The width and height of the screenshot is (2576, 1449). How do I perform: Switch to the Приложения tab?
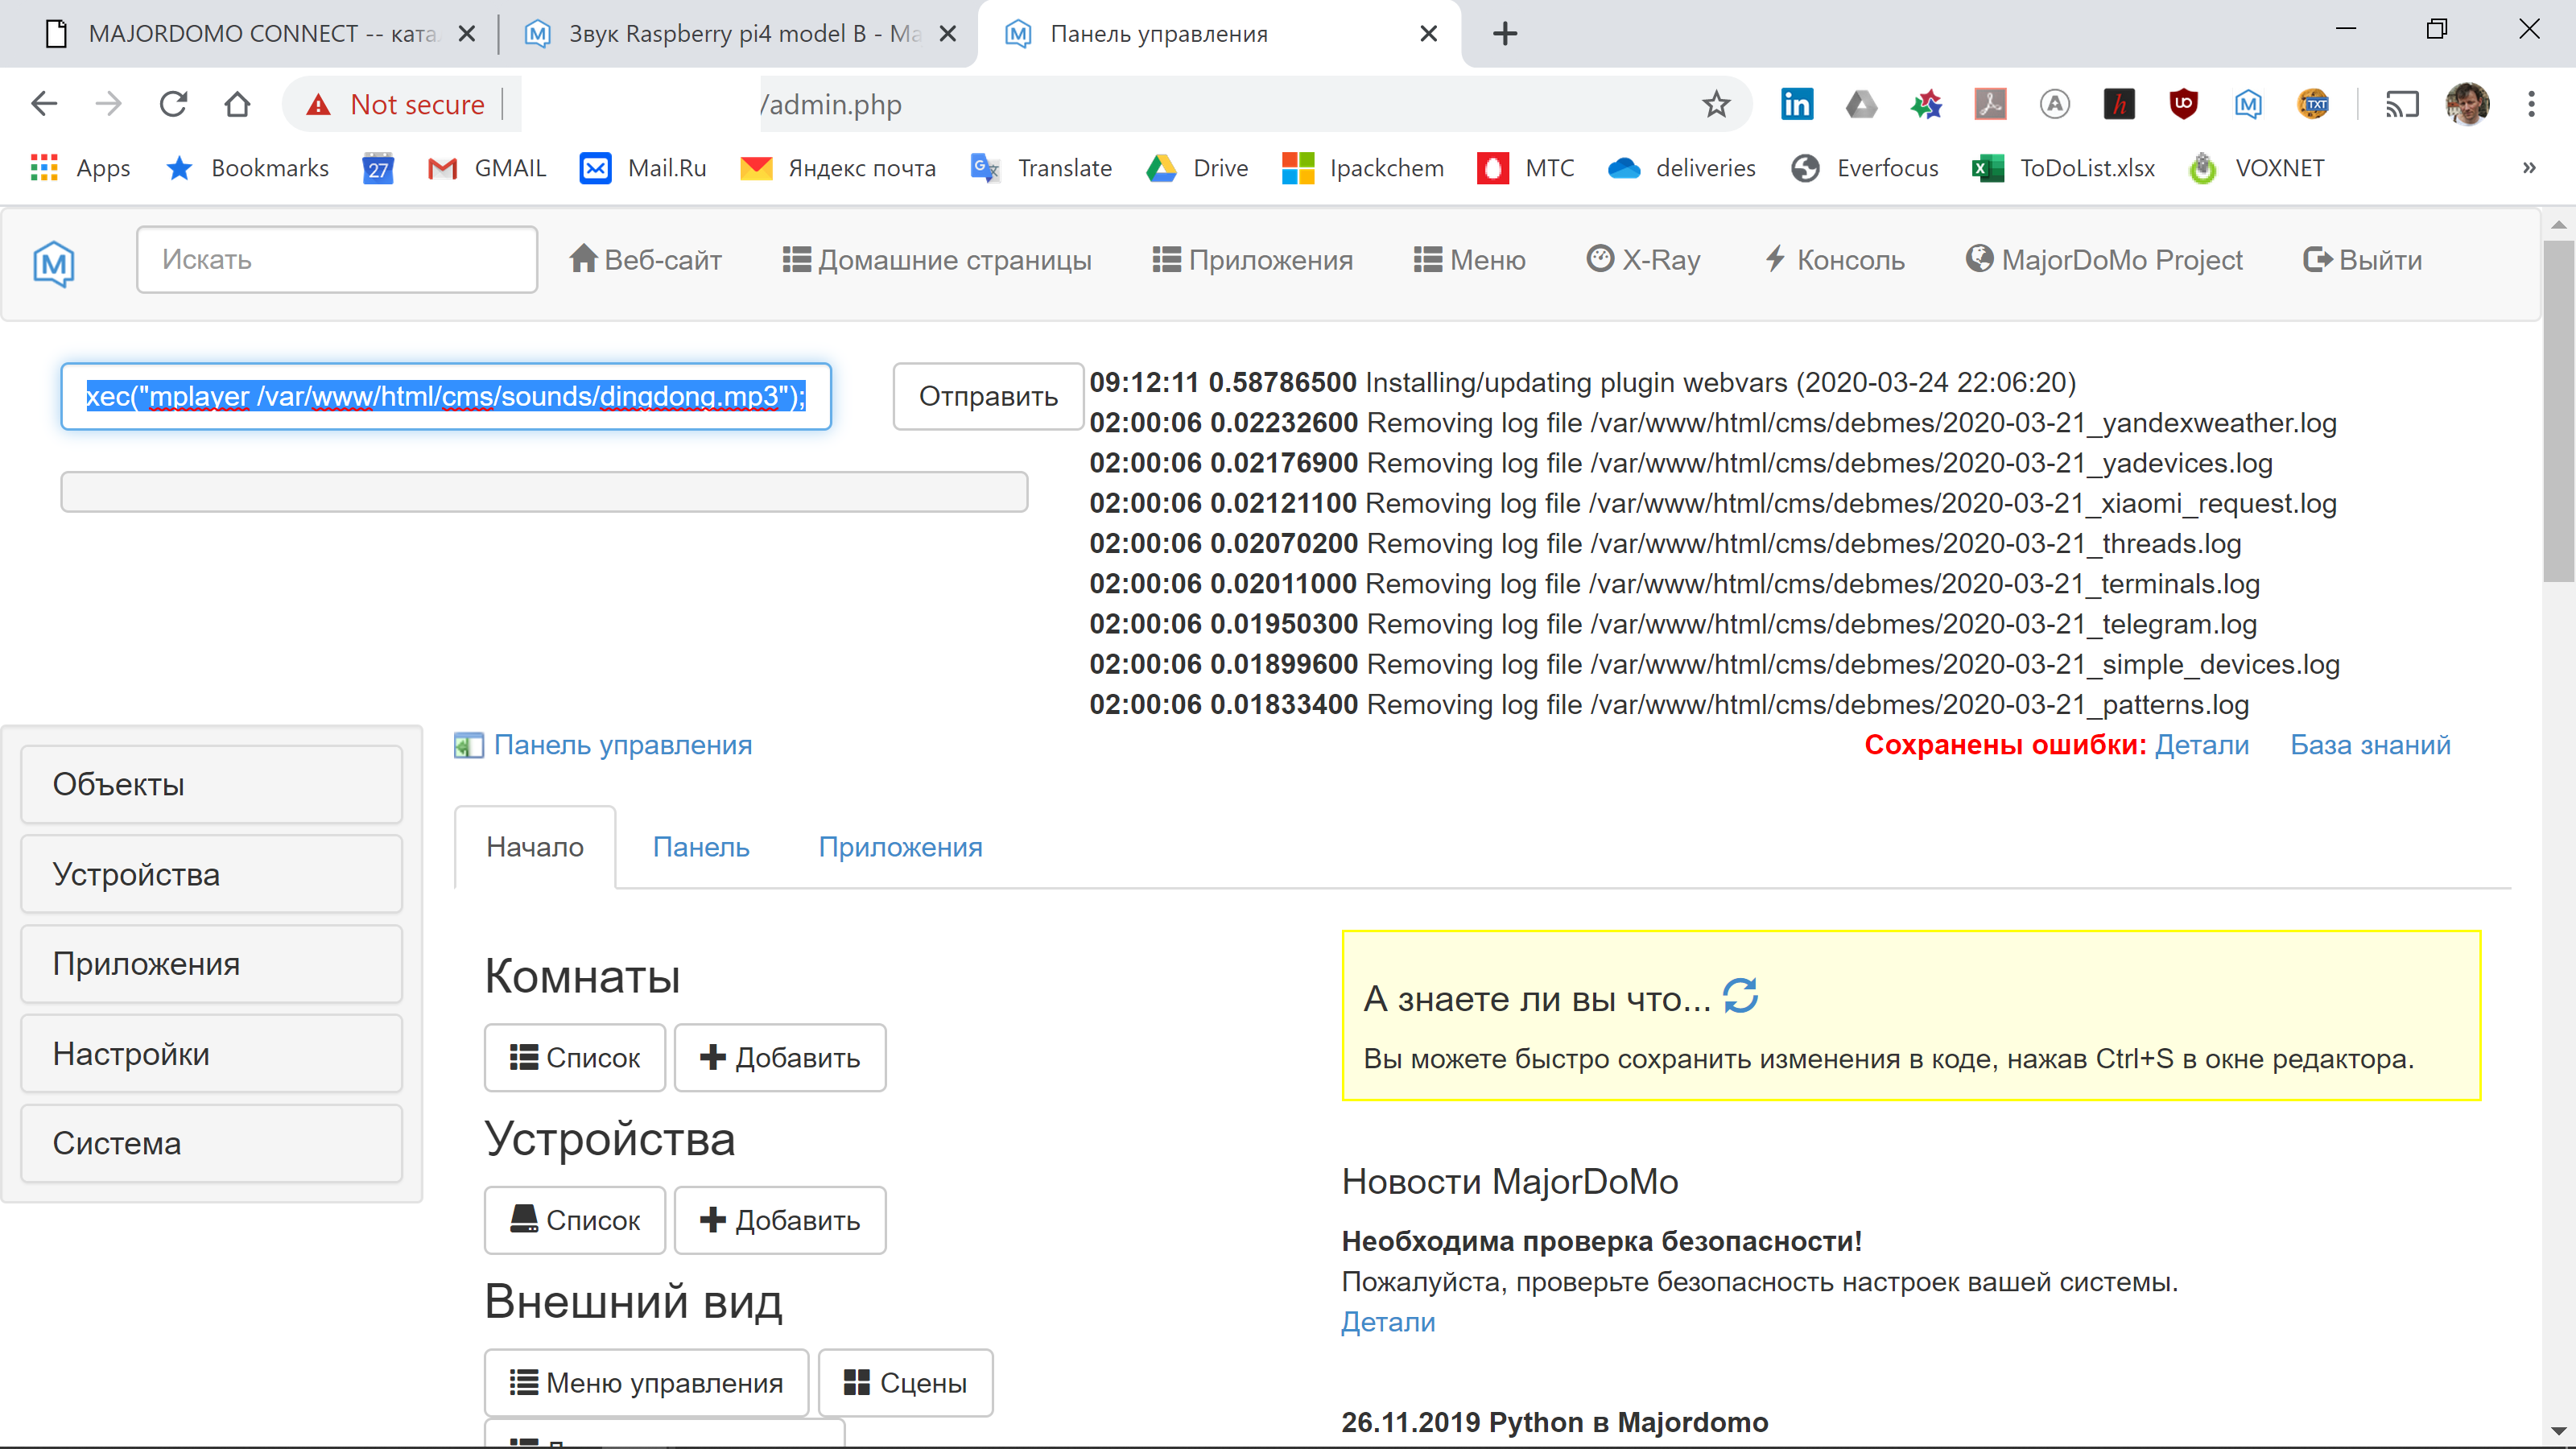pos(899,846)
